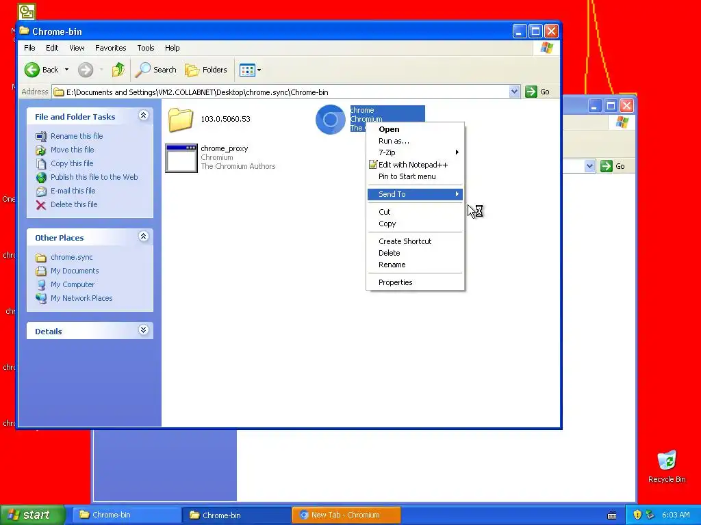Open the View menu
The image size is (701, 525).
pyautogui.click(x=77, y=48)
